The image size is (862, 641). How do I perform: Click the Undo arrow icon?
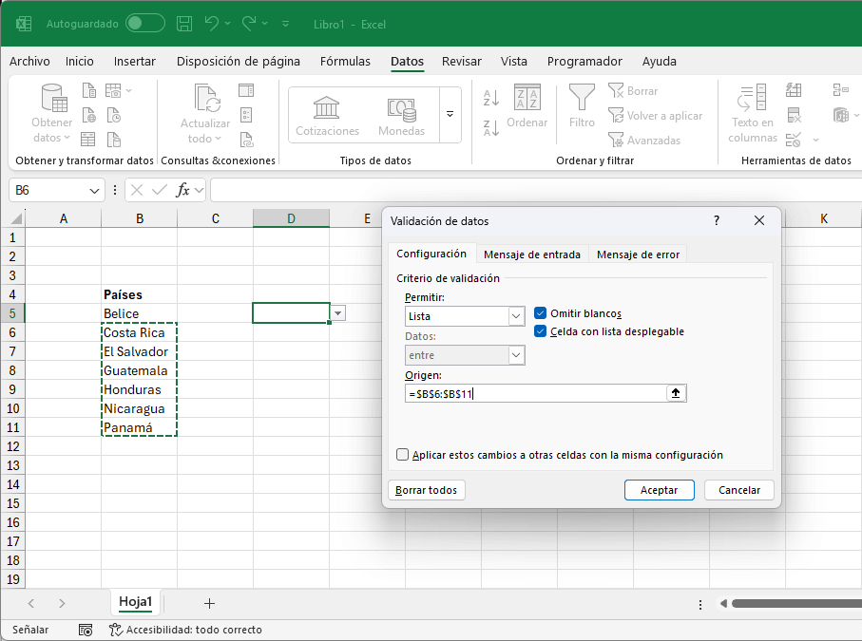click(211, 24)
